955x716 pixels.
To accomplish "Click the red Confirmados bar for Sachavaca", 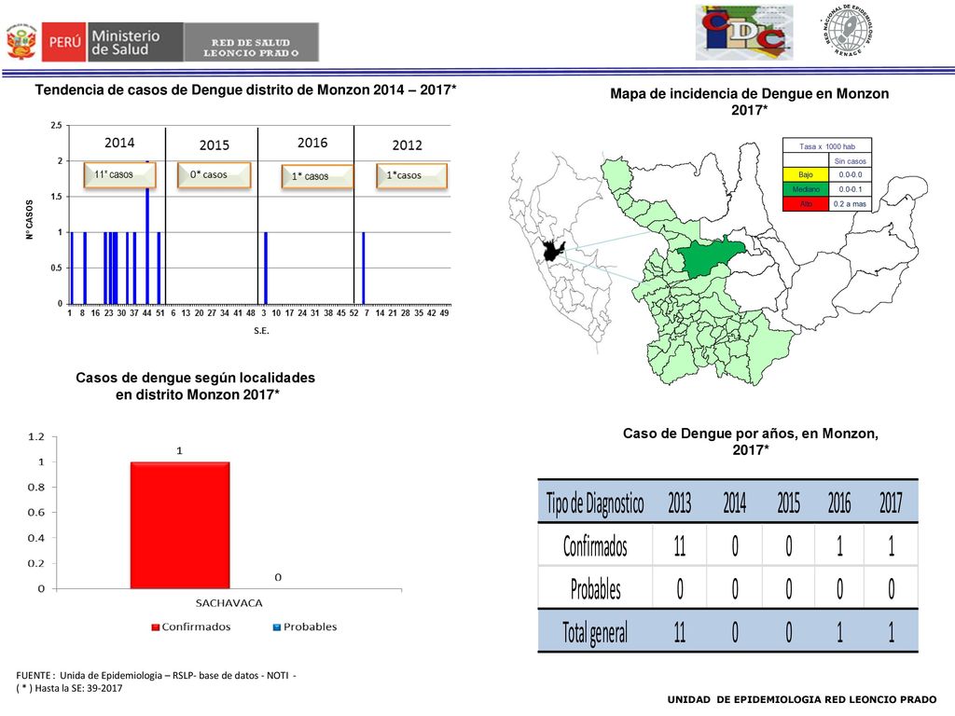I will click(x=180, y=525).
